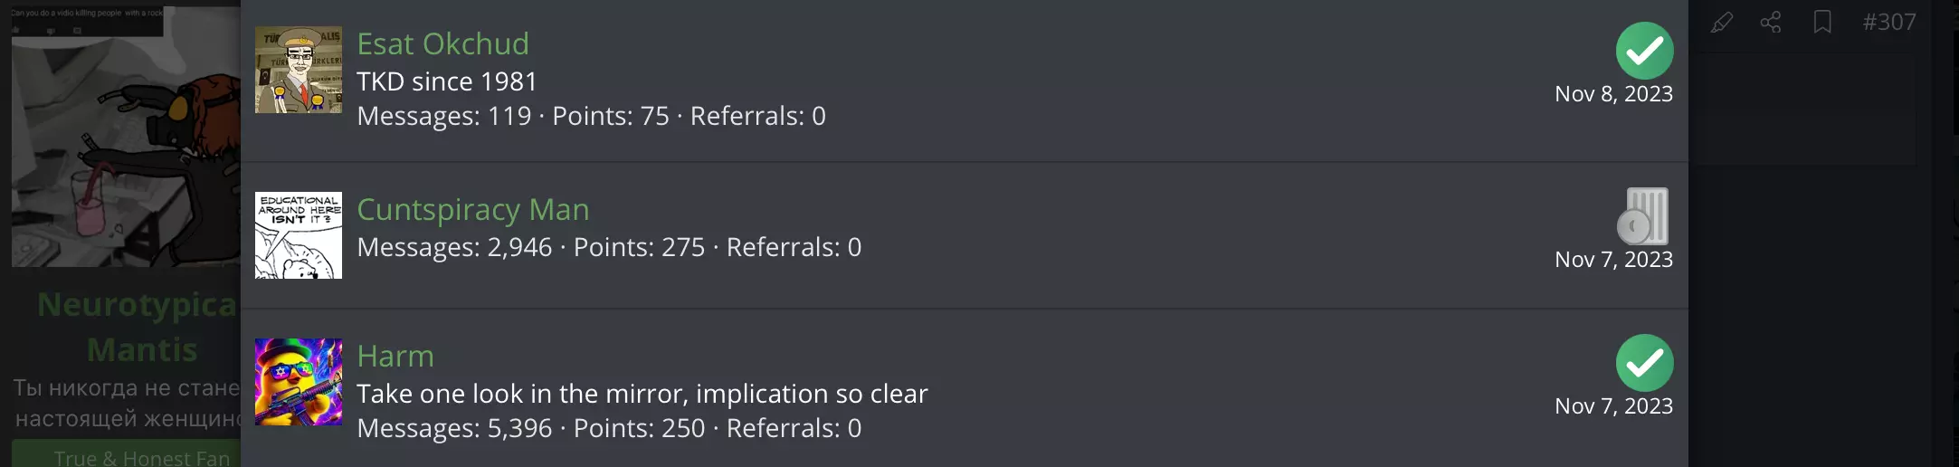Open the Harm username link
Image resolution: width=1959 pixels, height=467 pixels.
point(395,356)
